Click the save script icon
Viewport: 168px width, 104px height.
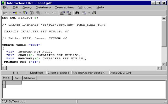coord(69,13)
